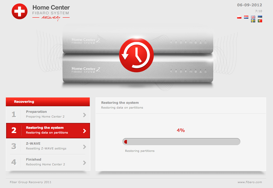Expand the Preparation step chevron
Viewport: 273px width, 188px height.
(x=85, y=115)
